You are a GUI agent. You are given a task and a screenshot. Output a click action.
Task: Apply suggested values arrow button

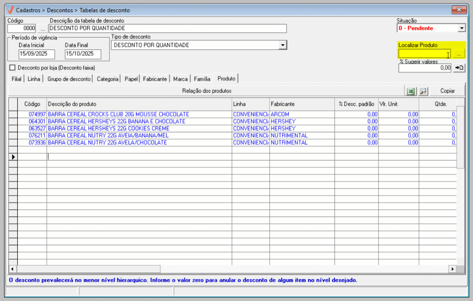click(459, 68)
